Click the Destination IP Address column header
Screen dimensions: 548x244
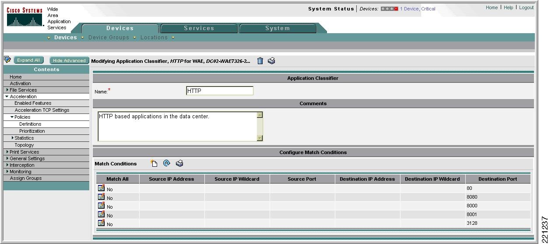tap(367, 179)
